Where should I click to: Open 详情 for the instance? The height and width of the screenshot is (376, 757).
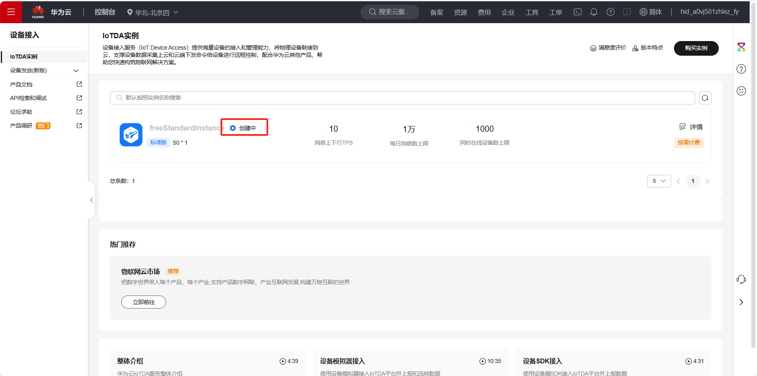pyautogui.click(x=691, y=127)
